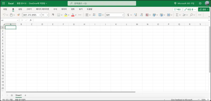Open cell styles icon

154,15
